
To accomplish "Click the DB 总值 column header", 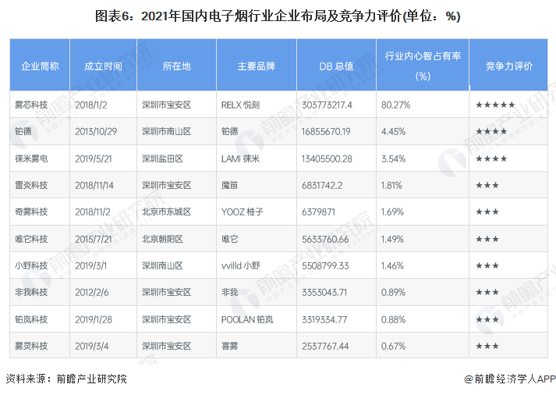I will (336, 66).
